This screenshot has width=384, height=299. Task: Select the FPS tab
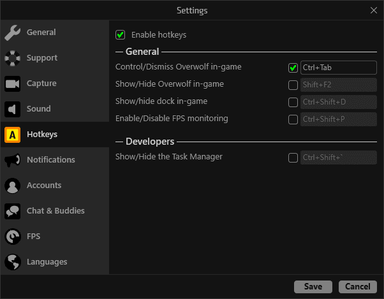[55, 237]
